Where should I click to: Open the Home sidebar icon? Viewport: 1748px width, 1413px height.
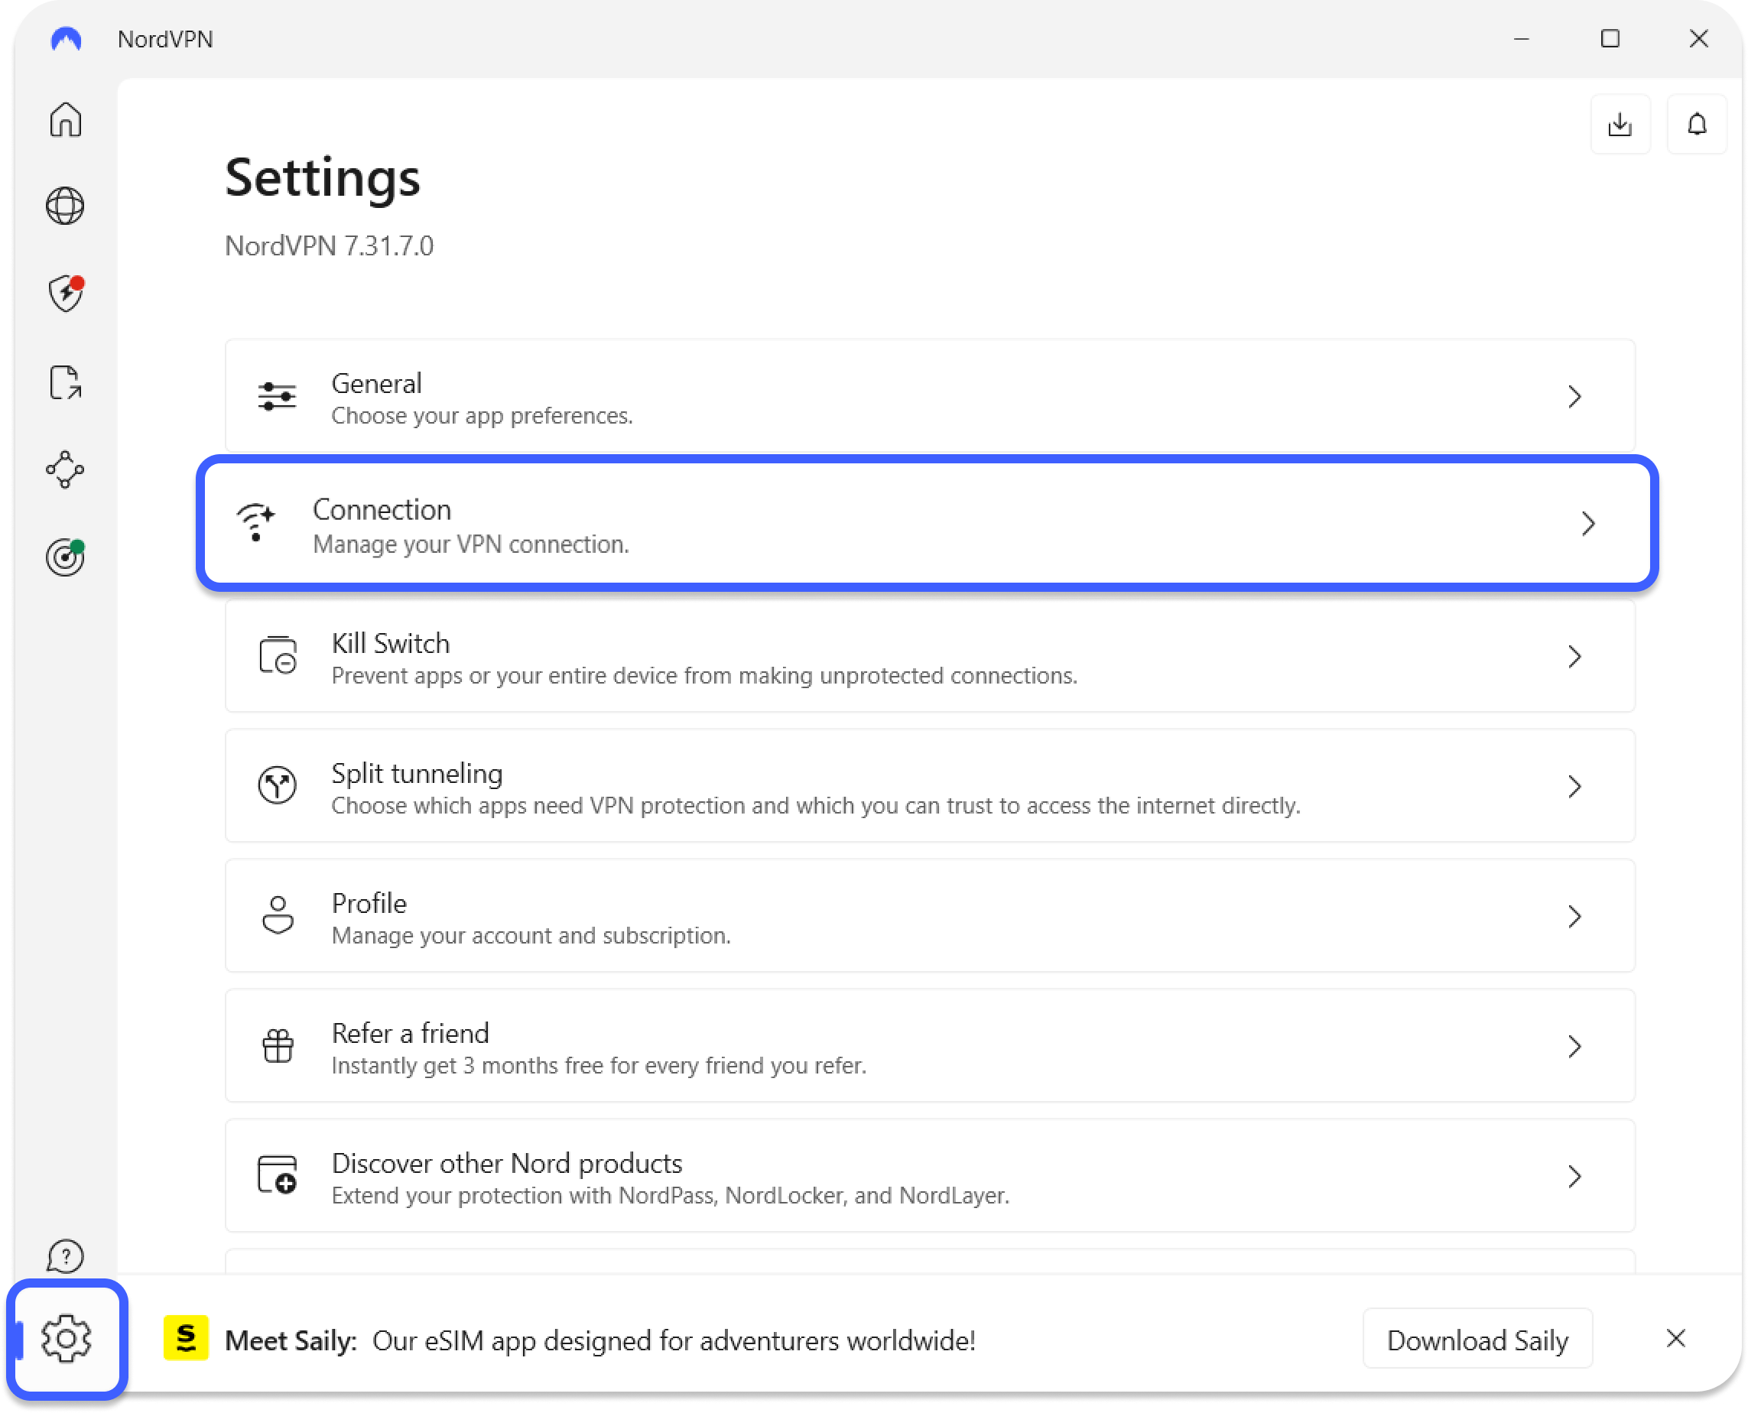point(65,119)
